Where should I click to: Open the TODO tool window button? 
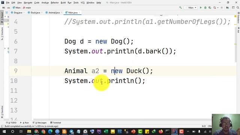click(x=11, y=123)
